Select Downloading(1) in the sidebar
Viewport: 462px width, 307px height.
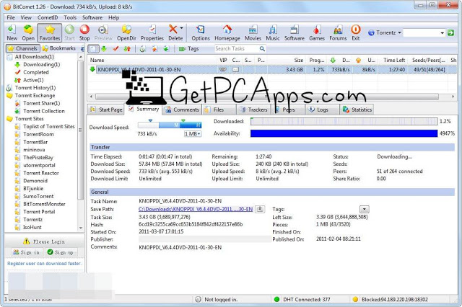click(41, 64)
